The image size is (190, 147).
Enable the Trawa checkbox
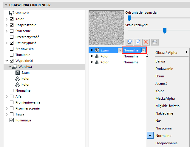12,114
